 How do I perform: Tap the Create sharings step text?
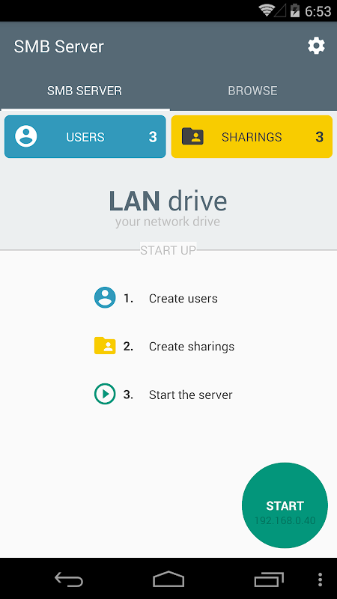[192, 347]
